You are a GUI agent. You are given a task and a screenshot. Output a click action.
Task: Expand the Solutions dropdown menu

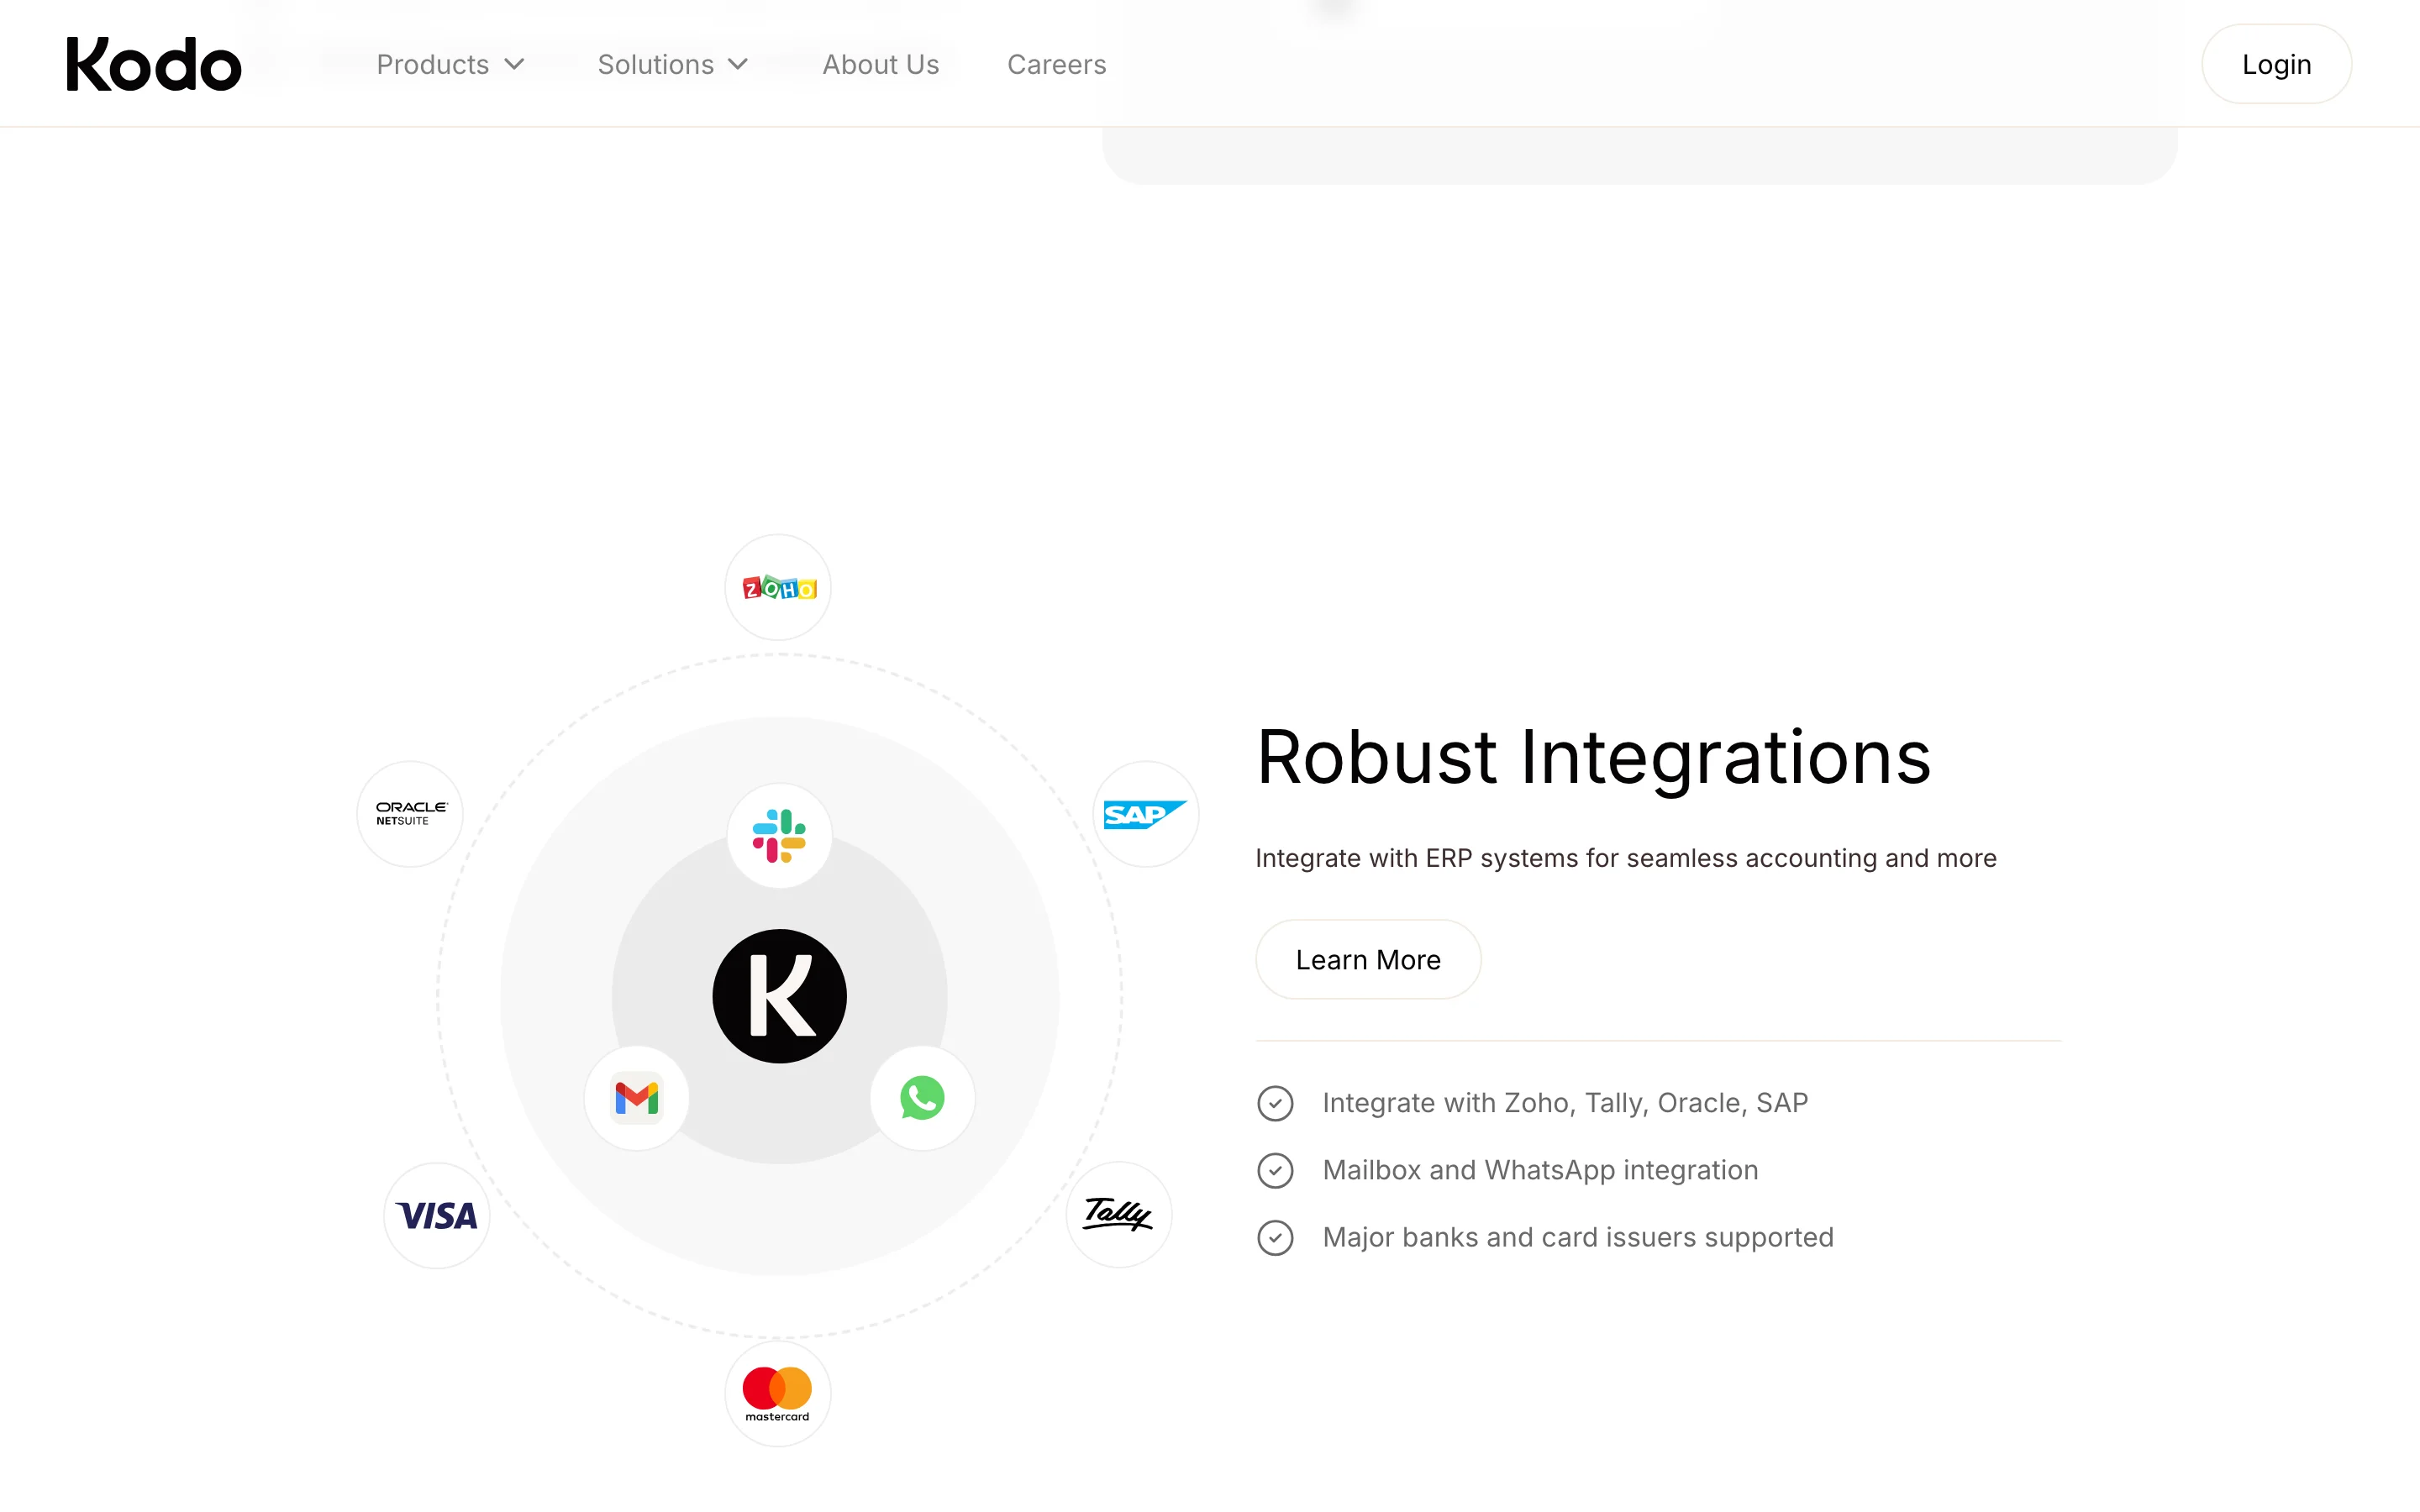pos(672,65)
